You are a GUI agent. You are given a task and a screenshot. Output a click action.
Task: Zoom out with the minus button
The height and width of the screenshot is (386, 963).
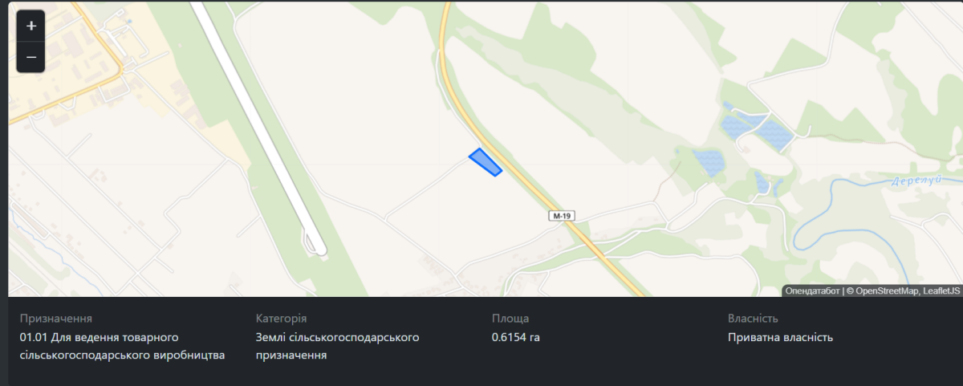(x=31, y=57)
